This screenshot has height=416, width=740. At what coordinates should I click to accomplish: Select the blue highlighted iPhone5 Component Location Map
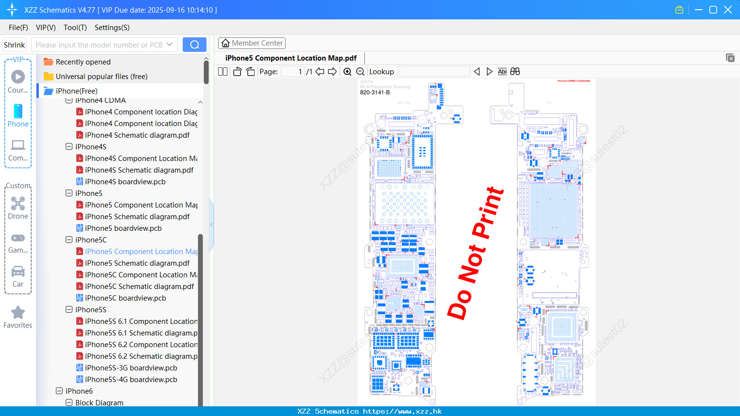click(137, 252)
